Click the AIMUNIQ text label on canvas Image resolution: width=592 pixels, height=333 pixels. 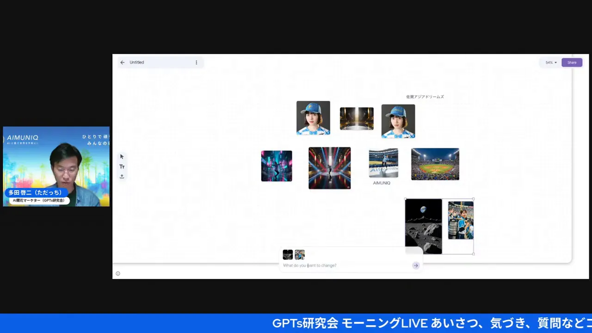pyautogui.click(x=382, y=183)
